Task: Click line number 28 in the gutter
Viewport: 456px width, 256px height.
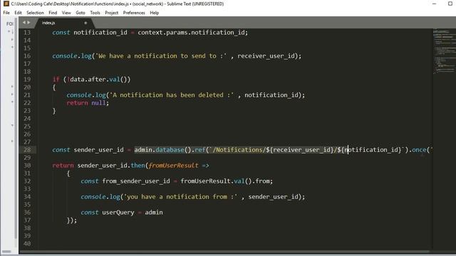Action: pyautogui.click(x=27, y=150)
